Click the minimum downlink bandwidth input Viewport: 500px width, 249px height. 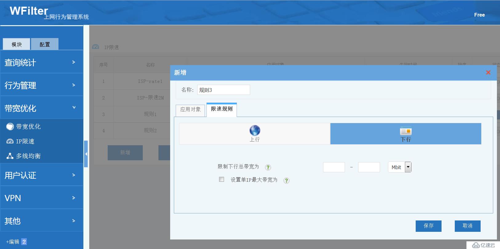tap(334, 167)
